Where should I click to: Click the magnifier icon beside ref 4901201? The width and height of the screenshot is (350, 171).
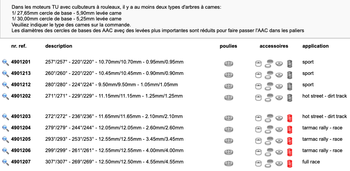(x=6, y=62)
